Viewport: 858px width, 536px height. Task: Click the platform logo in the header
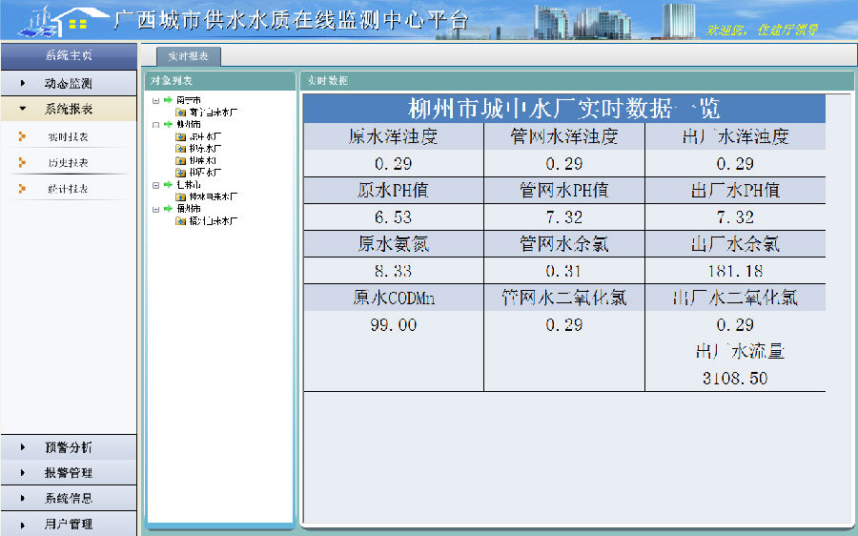pyautogui.click(x=53, y=20)
